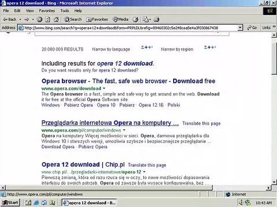The height and width of the screenshot is (207, 277).
Task: Expand the arrow next to the chip.pl URL
Action: (144, 172)
